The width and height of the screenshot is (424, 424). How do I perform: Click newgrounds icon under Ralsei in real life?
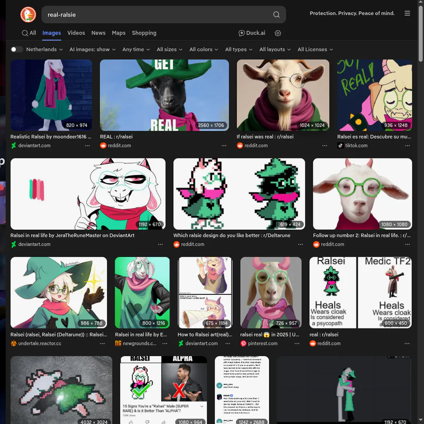coord(118,343)
